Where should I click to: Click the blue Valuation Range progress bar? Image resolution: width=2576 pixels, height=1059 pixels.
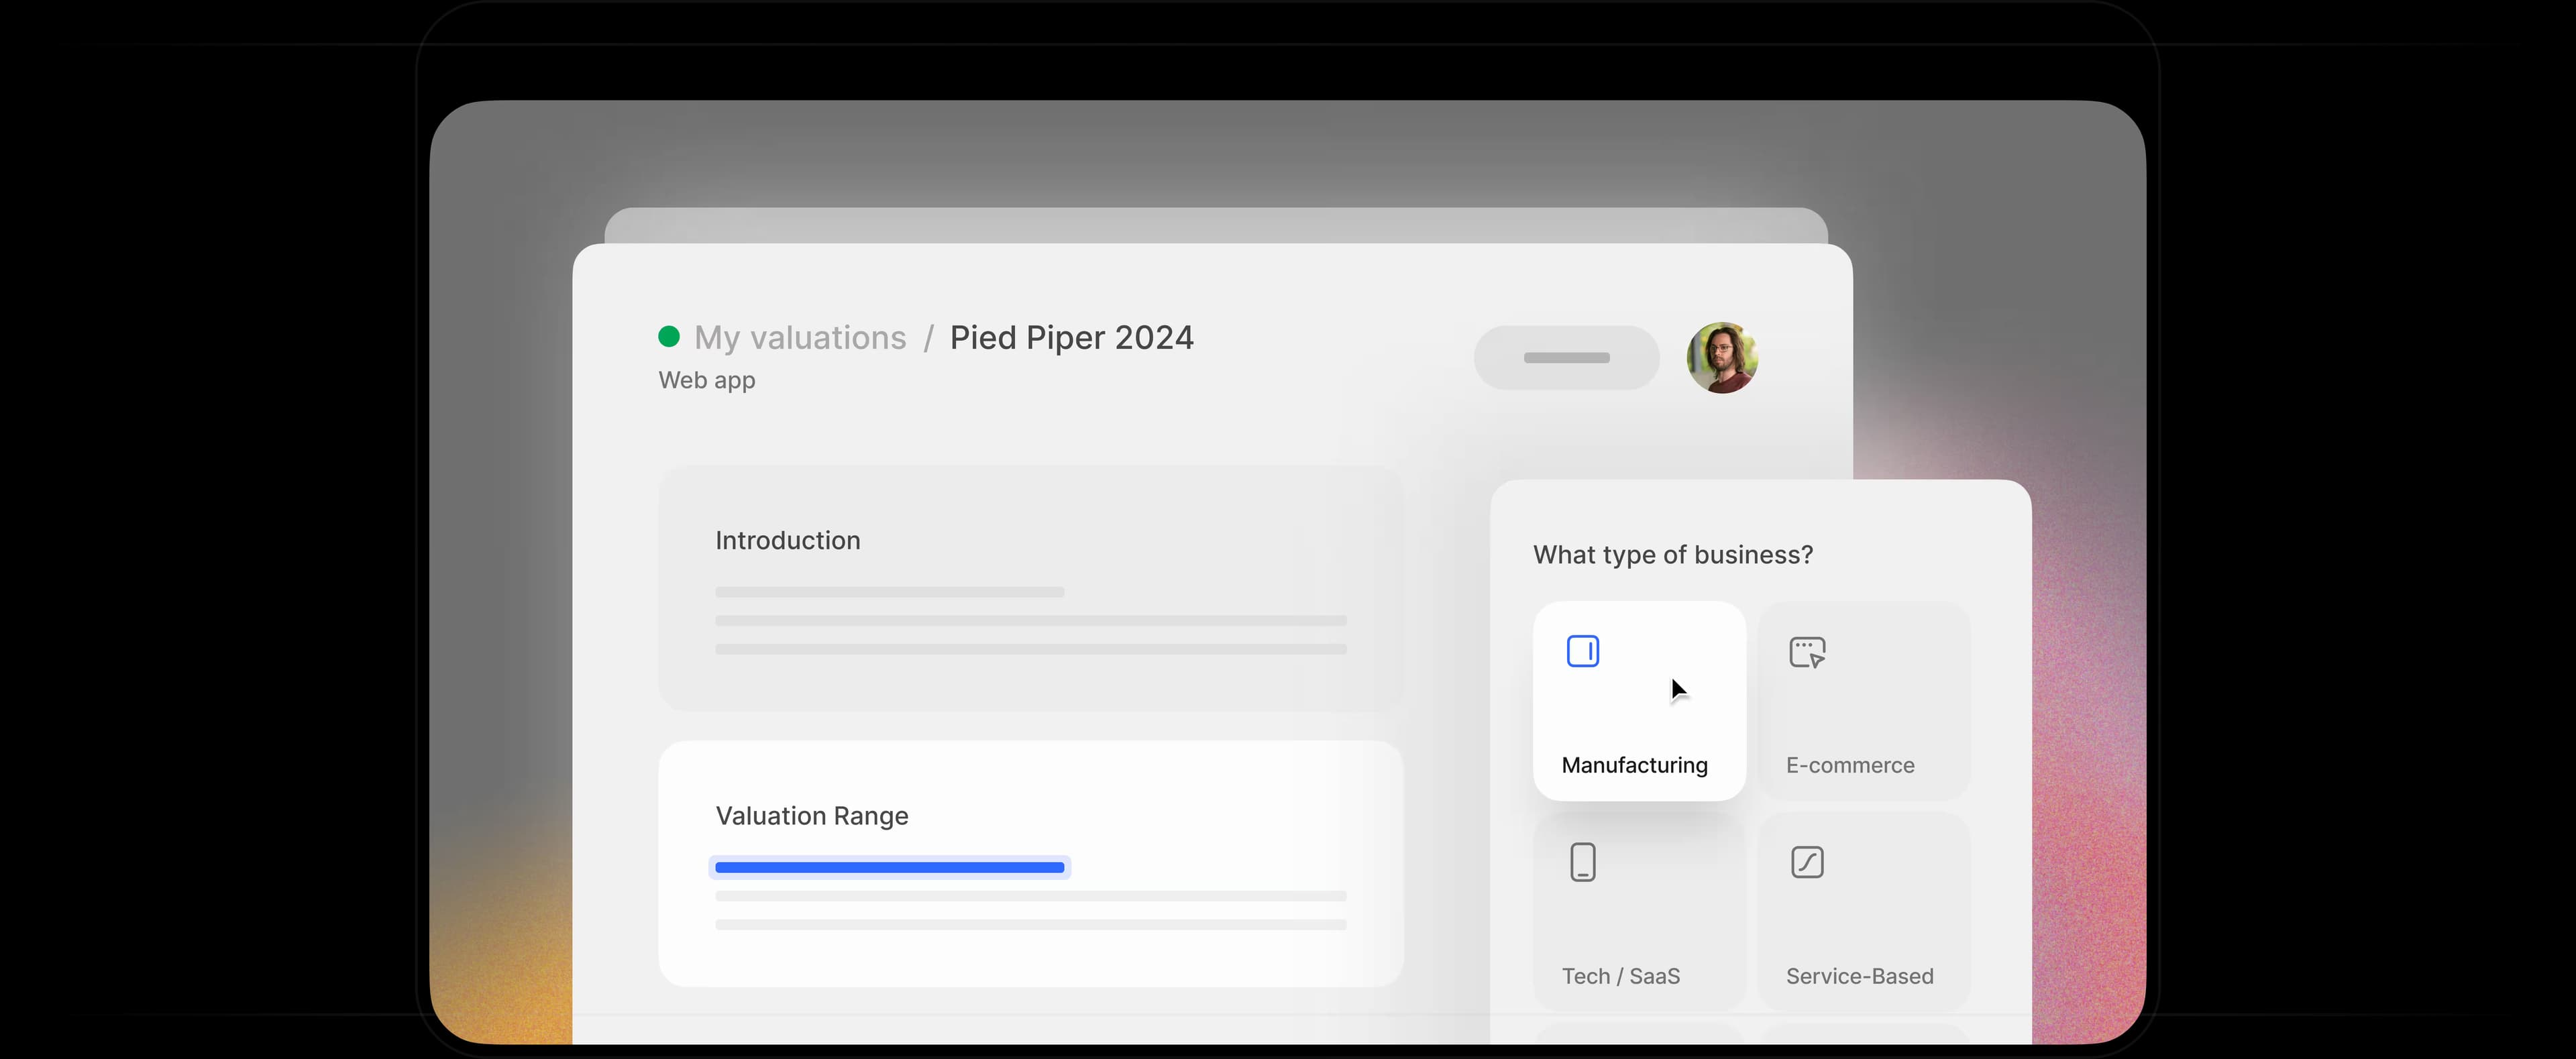[x=889, y=867]
